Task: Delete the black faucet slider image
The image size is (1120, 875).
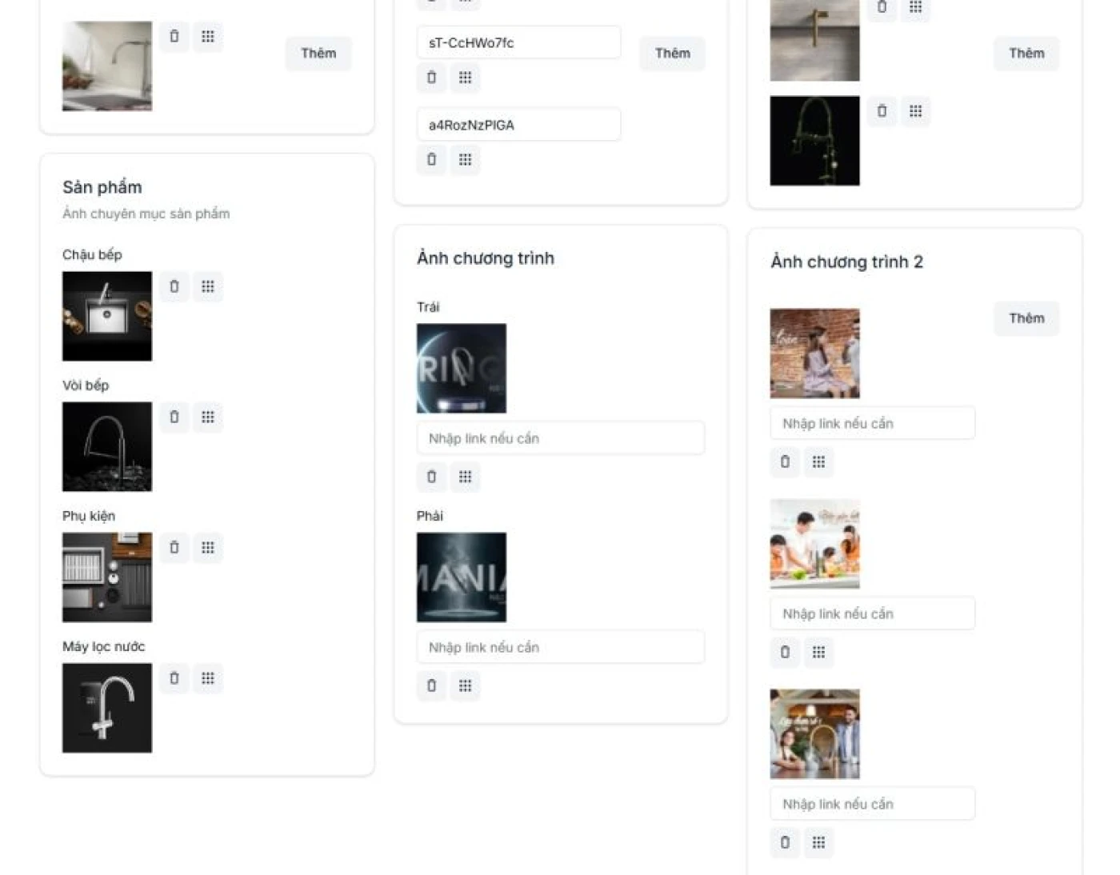Action: pyautogui.click(x=882, y=111)
